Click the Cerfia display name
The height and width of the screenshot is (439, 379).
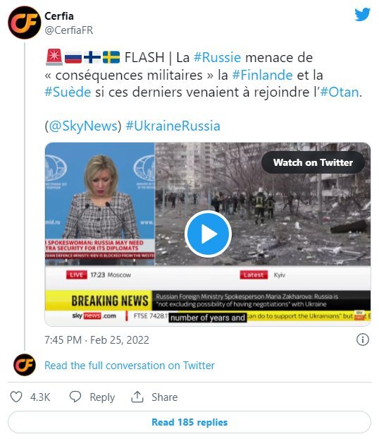[x=59, y=16]
